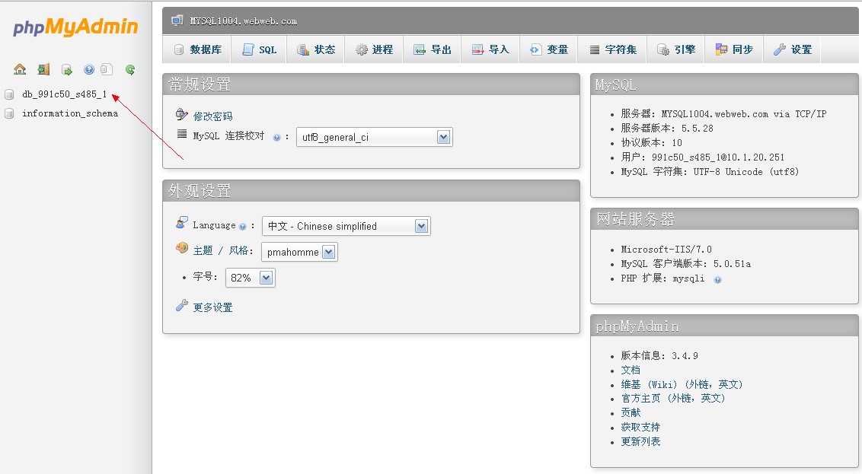Expand the 字号 82% font size dropdown
This screenshot has width=862, height=474.
250,278
